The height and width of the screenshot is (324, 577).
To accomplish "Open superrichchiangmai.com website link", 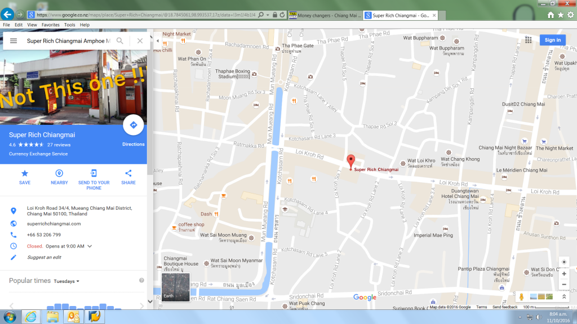I will pos(54,224).
